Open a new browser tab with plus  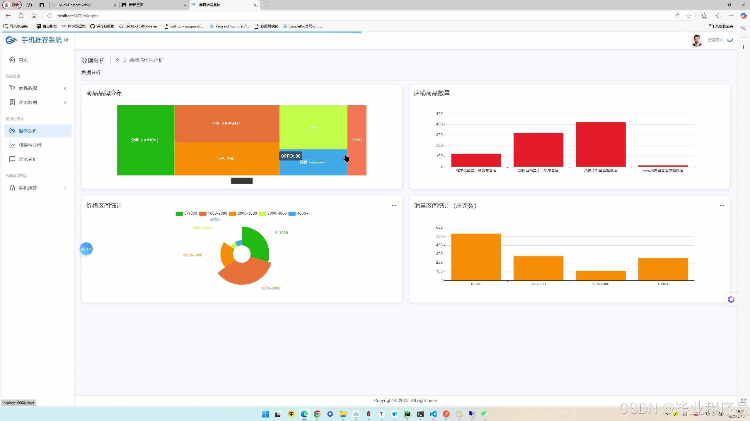[266, 5]
